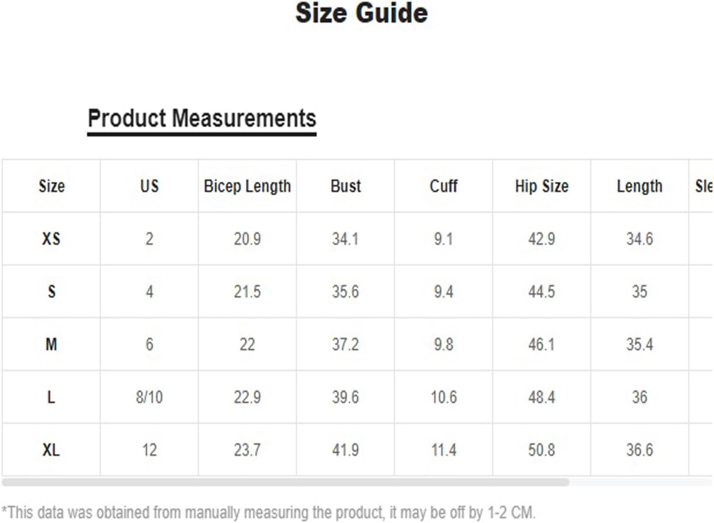The image size is (714, 523).
Task: Select the S size row label
Action: (x=51, y=291)
